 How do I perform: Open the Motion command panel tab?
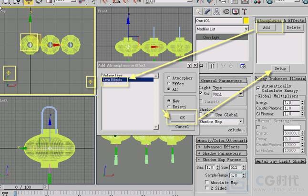tap(226, 11)
